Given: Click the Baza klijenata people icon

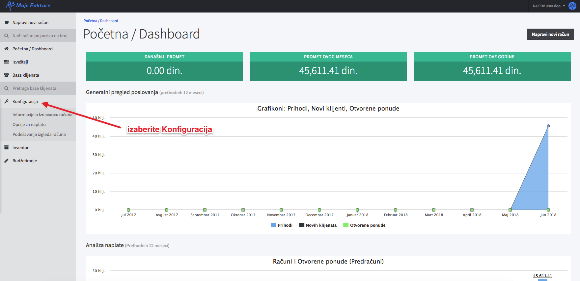Looking at the screenshot, I should [6, 75].
